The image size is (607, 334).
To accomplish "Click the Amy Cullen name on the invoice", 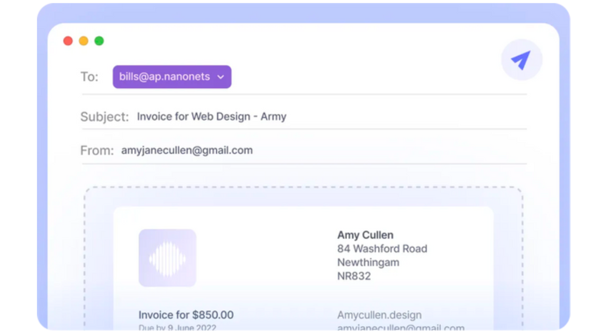I will [x=365, y=235].
